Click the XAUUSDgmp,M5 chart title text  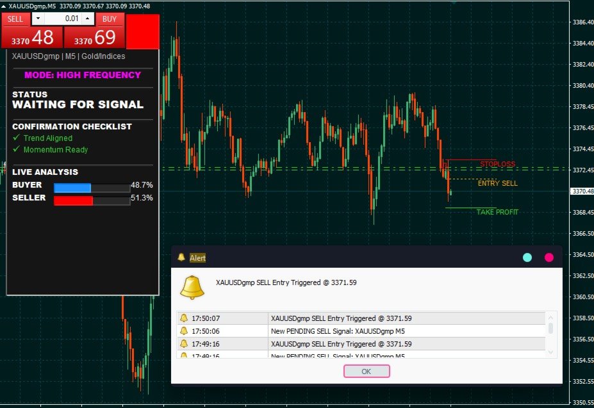point(32,6)
